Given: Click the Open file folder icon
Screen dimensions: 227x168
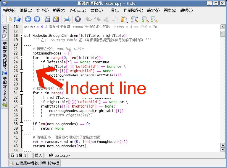Looking at the screenshot, I should 18,19.
